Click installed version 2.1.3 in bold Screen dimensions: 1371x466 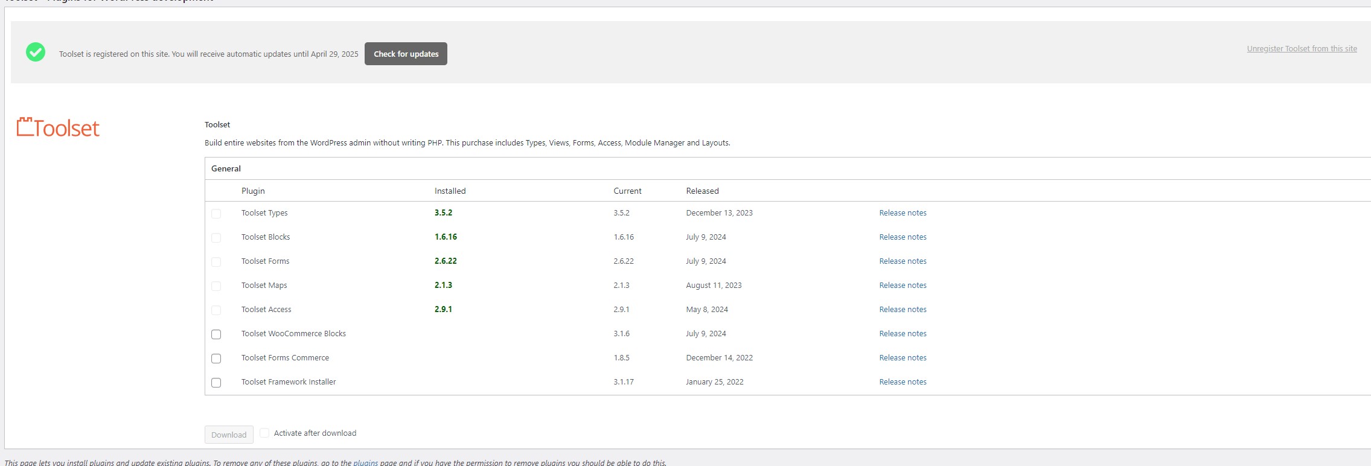tap(443, 286)
